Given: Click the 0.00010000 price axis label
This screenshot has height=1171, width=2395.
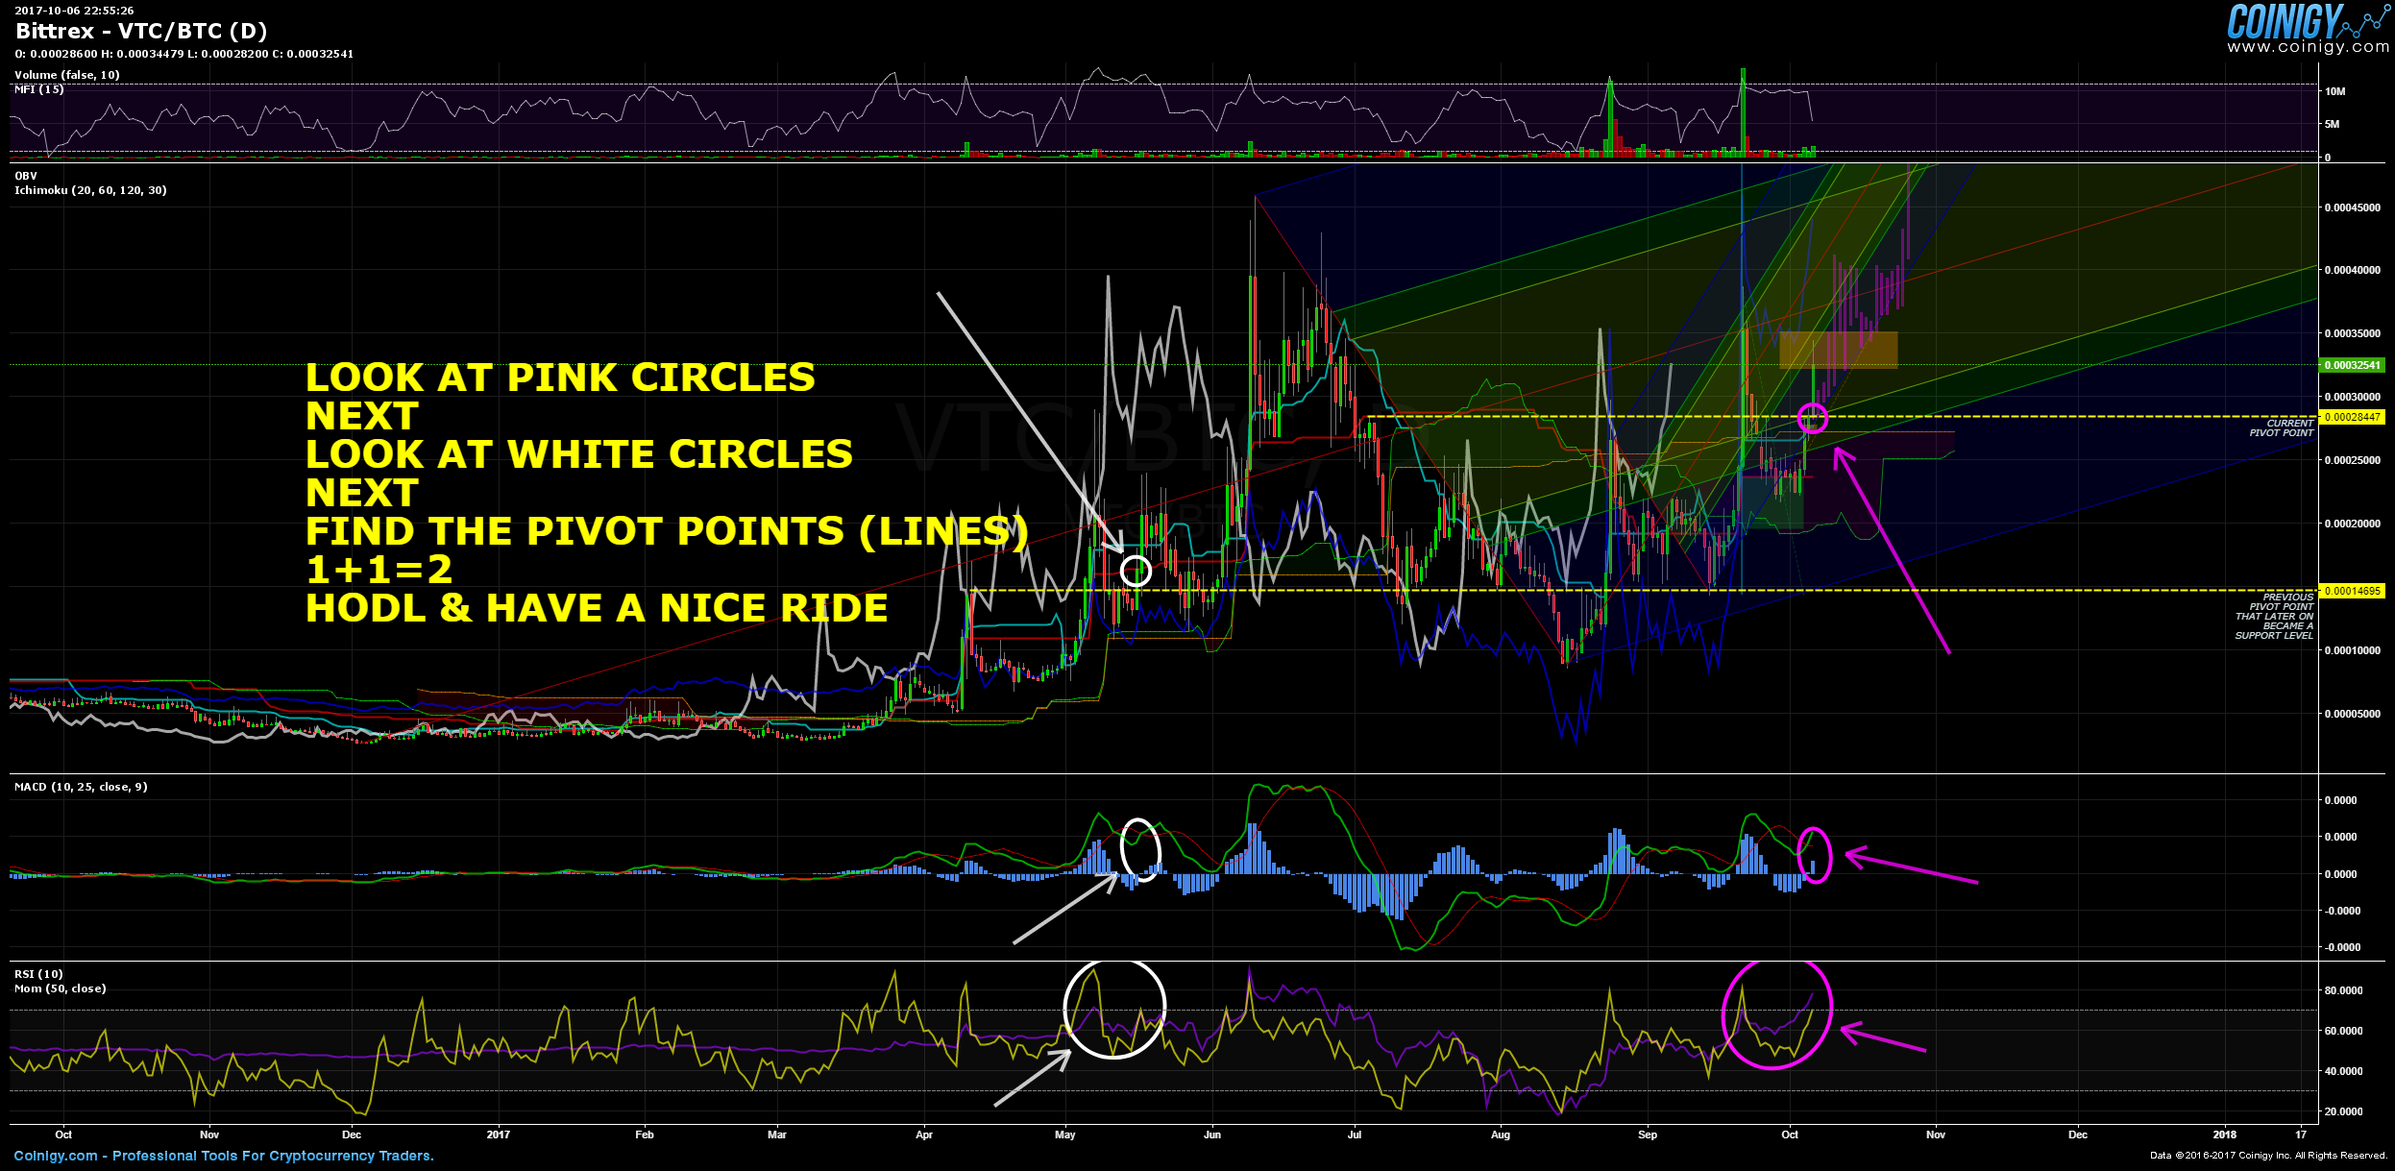Looking at the screenshot, I should point(2352,650).
